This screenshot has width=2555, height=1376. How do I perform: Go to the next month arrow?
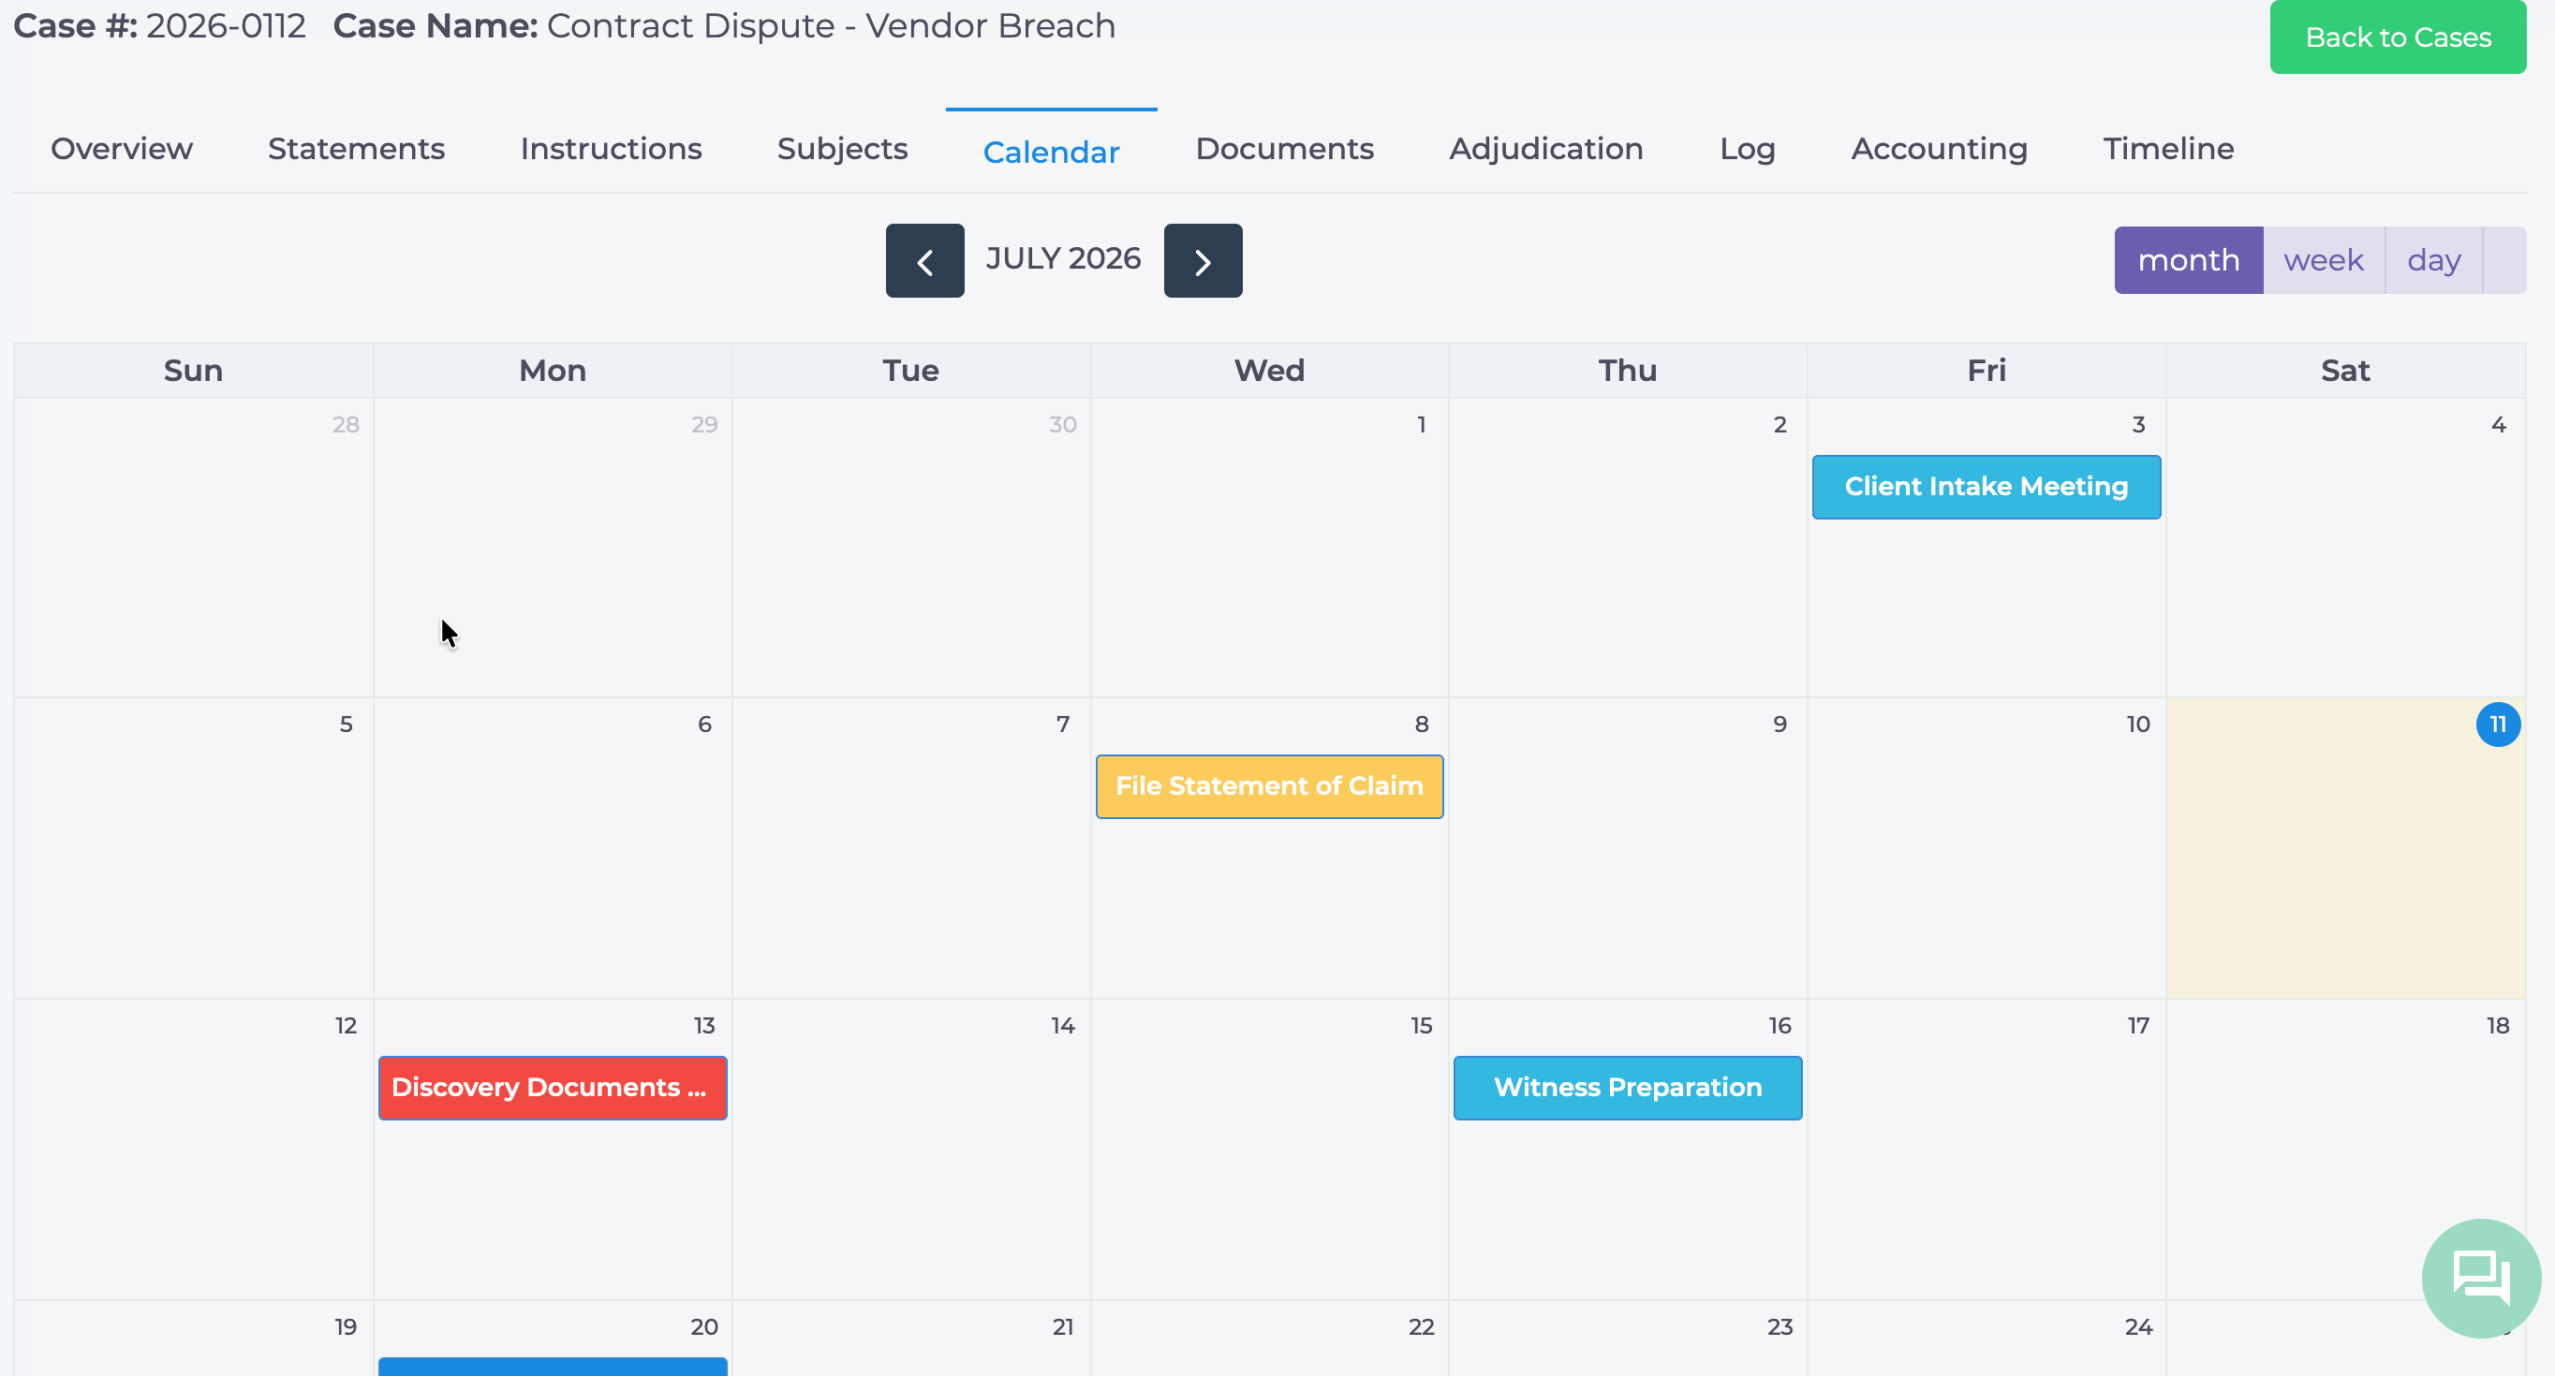(1203, 261)
